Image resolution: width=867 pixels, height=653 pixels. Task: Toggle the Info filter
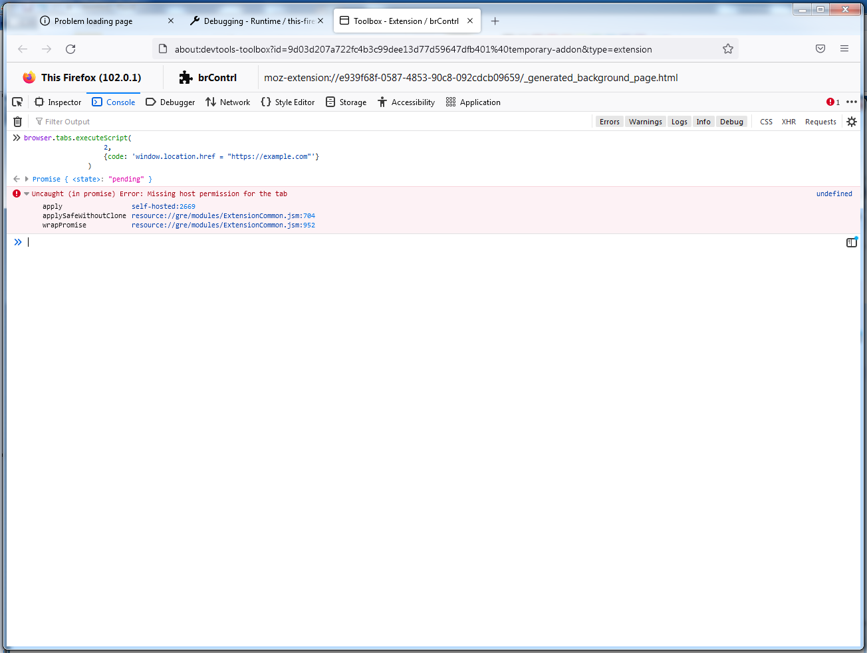point(703,122)
